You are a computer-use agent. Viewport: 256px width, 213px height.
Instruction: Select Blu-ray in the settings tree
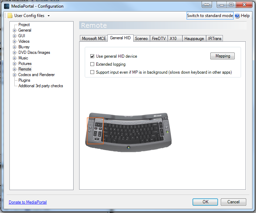(x=24, y=47)
